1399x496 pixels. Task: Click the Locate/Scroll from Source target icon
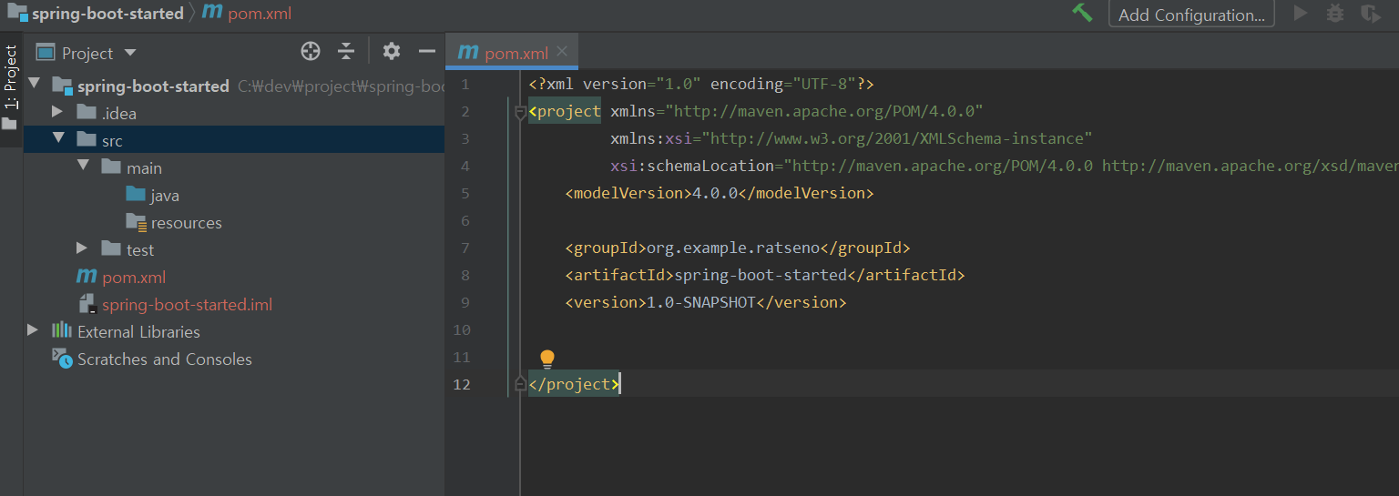click(x=311, y=51)
